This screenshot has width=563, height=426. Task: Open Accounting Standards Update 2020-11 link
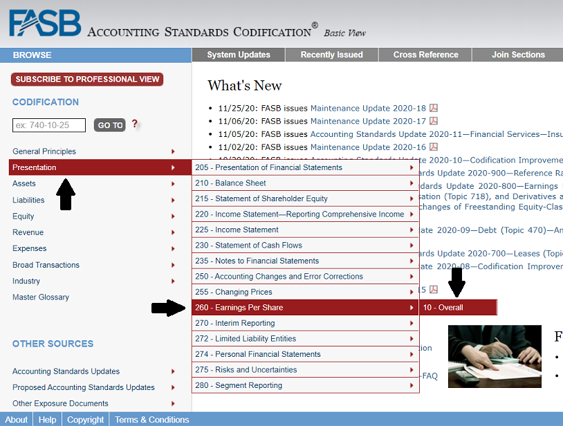[436, 134]
